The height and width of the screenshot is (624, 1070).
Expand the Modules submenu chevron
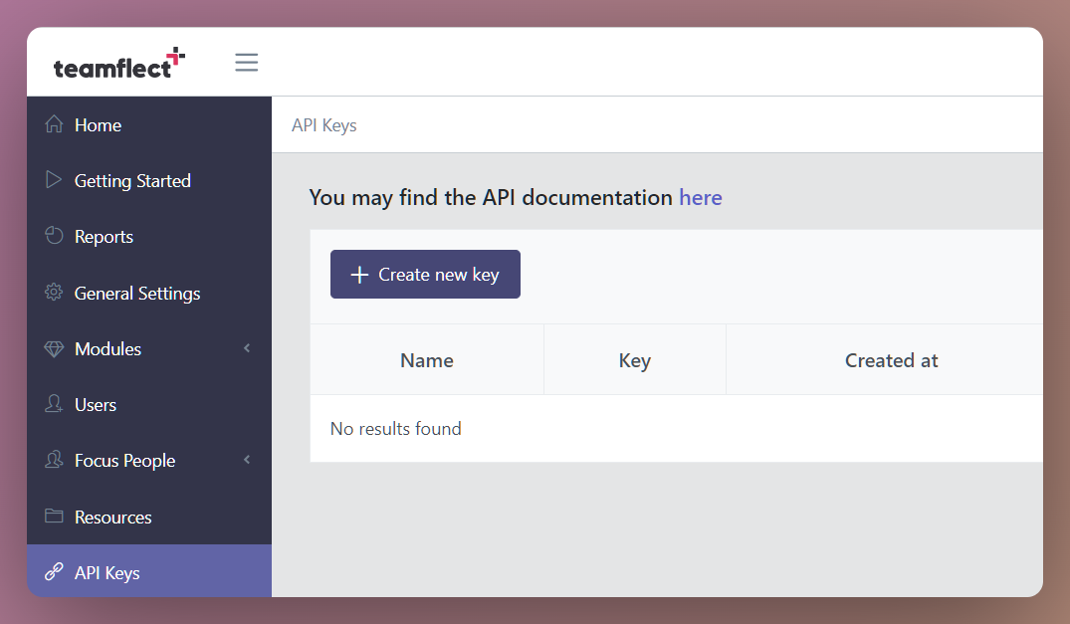pos(247,348)
